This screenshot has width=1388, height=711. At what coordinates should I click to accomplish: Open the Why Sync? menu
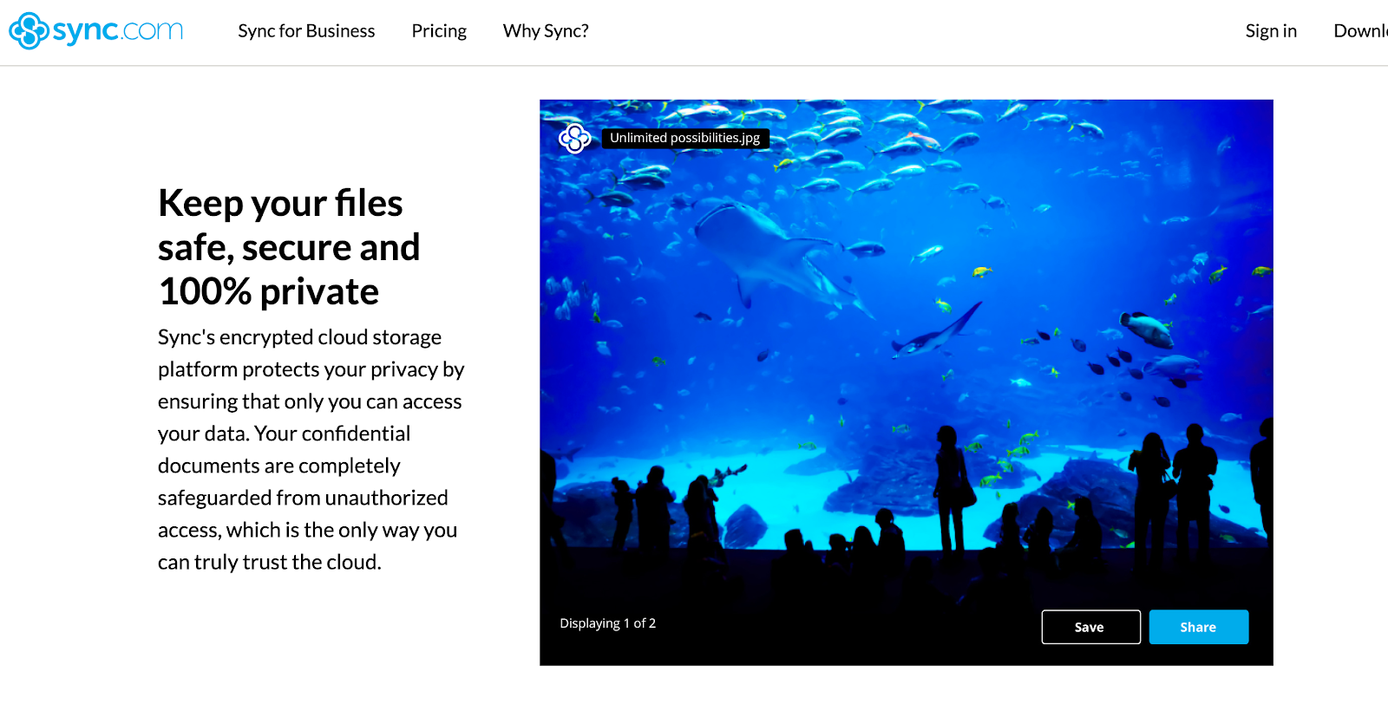click(546, 31)
